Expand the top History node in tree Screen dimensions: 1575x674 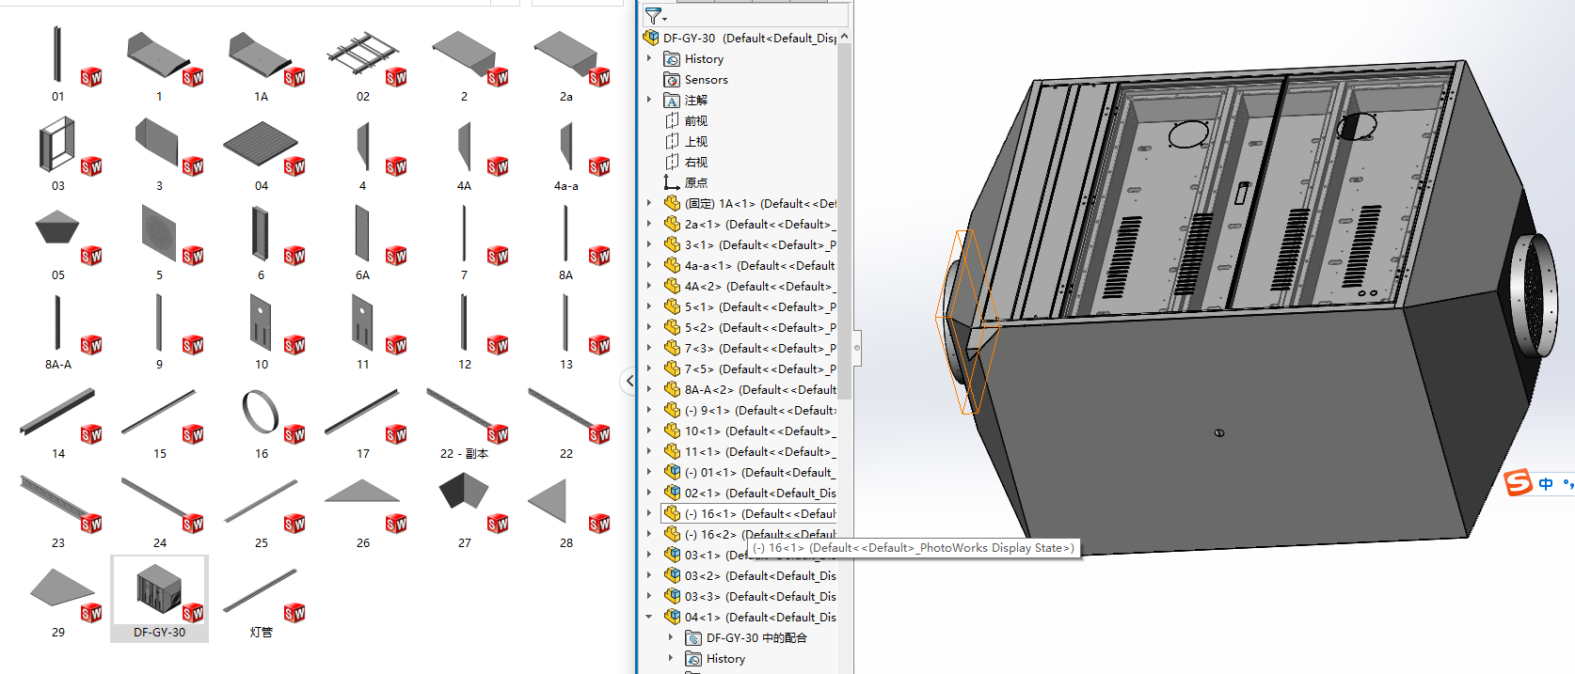(x=649, y=59)
